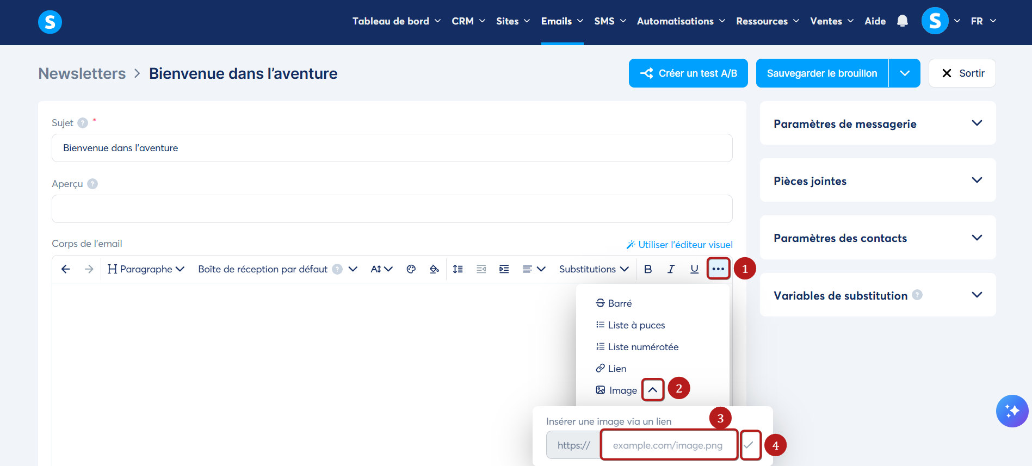Image resolution: width=1032 pixels, height=466 pixels.
Task: Click the help icon next to Sujet
Action: click(x=83, y=123)
